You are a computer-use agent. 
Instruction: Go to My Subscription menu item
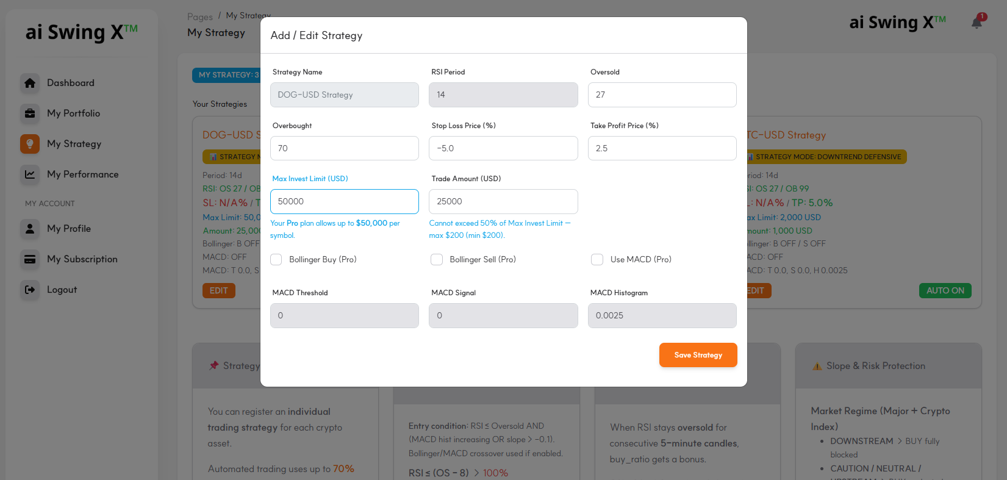tap(82, 259)
